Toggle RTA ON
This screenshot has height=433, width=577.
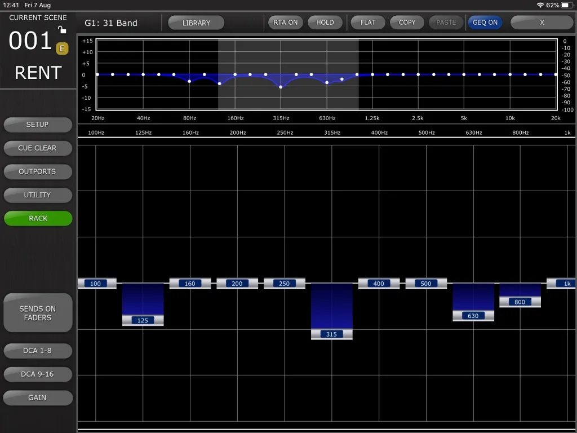(x=286, y=23)
